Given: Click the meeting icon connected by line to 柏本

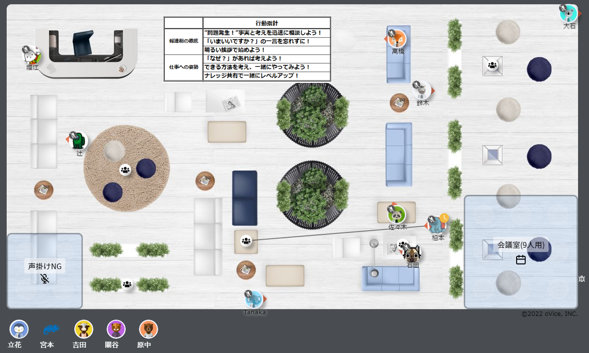Looking at the screenshot, I should pos(246,241).
